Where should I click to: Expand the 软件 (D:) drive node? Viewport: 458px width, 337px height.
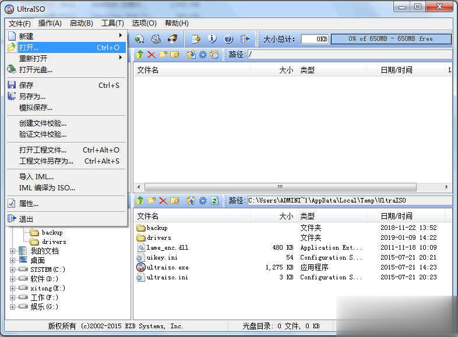click(12, 279)
